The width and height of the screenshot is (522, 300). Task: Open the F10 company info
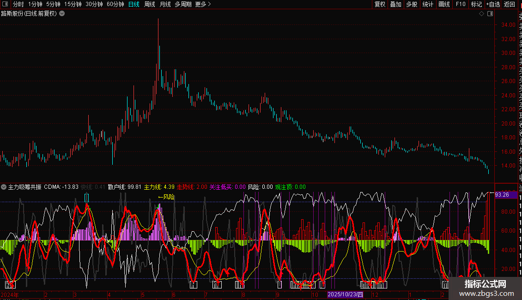(461, 4)
